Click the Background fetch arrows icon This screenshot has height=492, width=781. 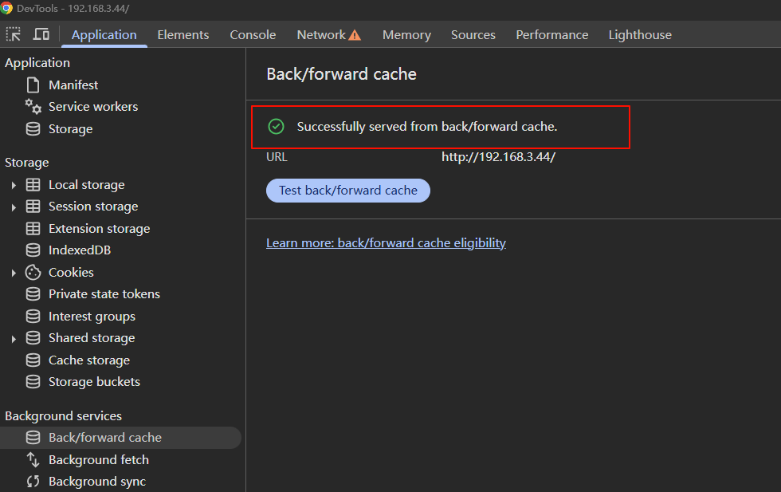tap(33, 459)
